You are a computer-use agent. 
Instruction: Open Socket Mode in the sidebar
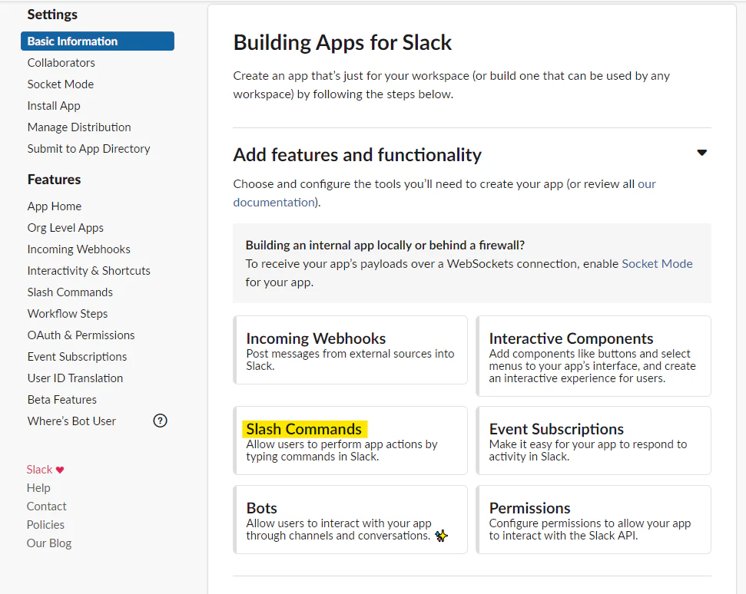[61, 84]
